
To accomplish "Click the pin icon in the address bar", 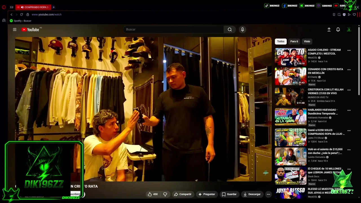I will point(334,15).
